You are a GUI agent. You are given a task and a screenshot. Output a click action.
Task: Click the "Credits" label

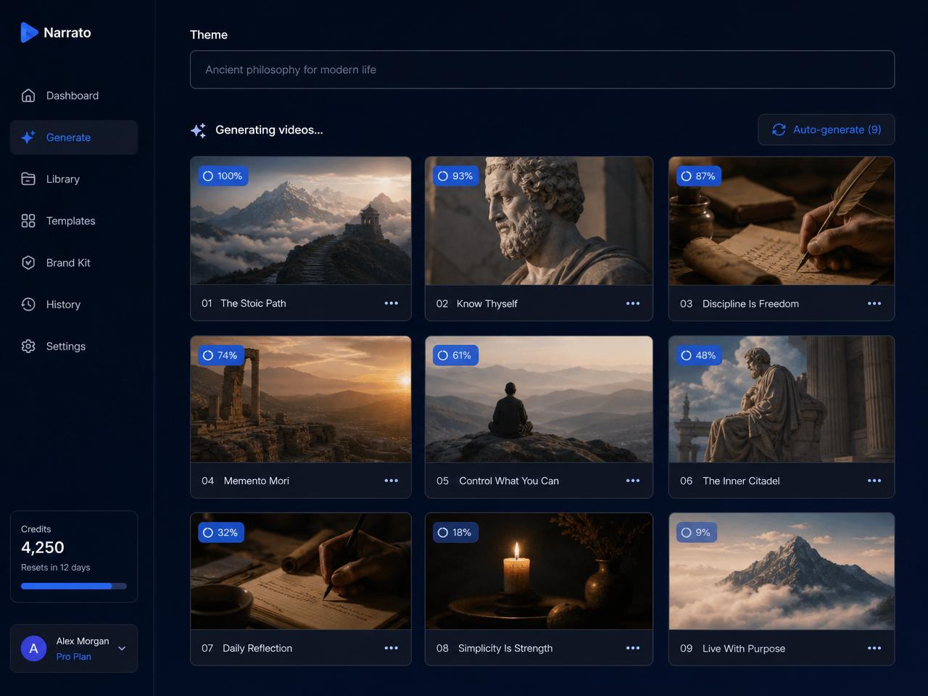coord(36,529)
